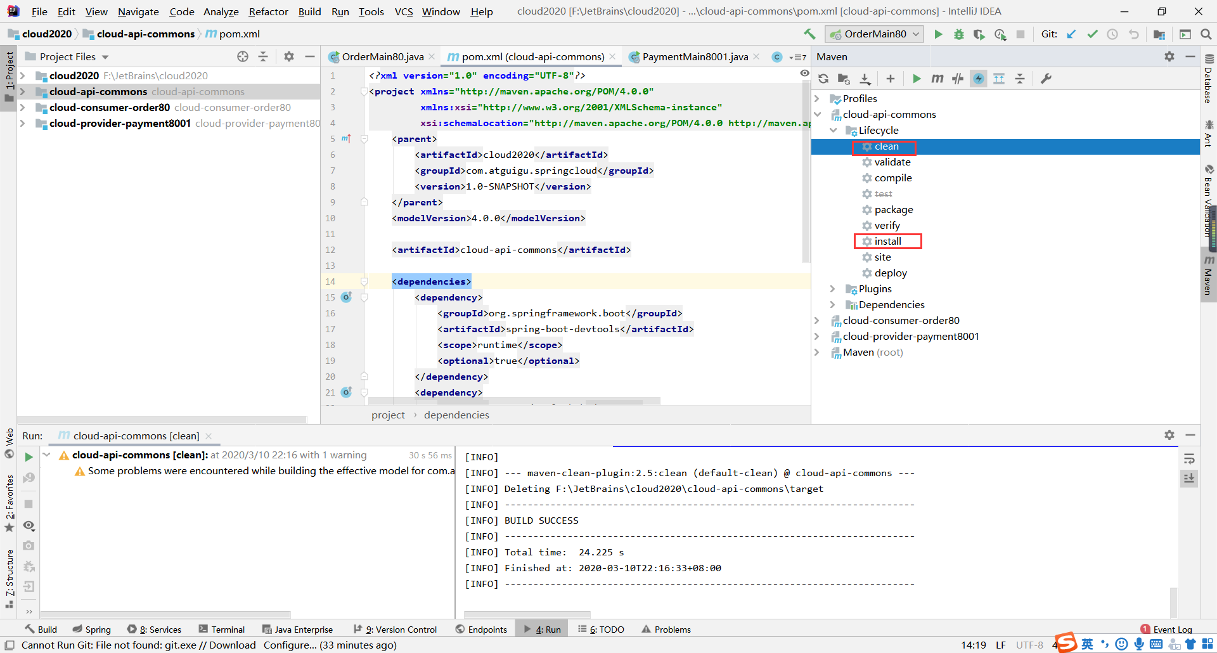Expand the Plugins node in Maven
Image resolution: width=1217 pixels, height=653 pixels.
(833, 289)
